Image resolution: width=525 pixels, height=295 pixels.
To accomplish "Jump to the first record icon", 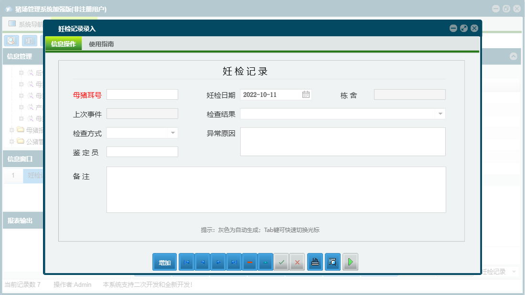I will 186,262.
